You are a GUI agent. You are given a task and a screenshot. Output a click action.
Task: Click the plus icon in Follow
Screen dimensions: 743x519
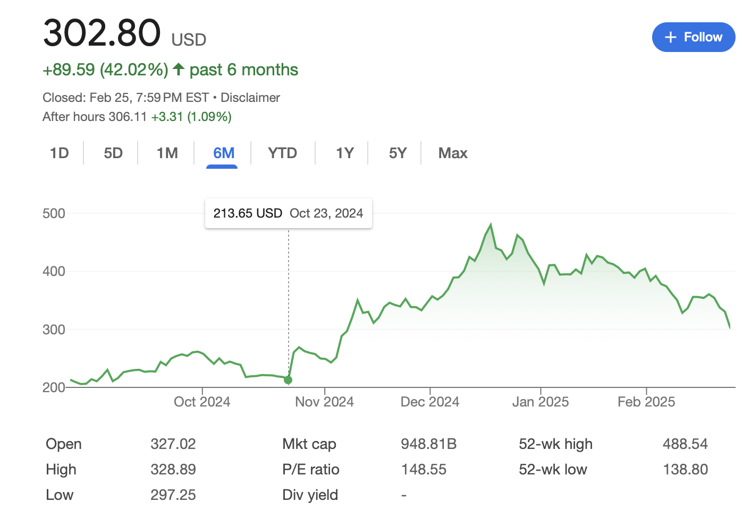(x=671, y=37)
